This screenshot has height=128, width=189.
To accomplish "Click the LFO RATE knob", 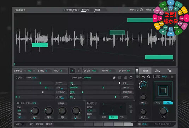I will tap(143, 97).
